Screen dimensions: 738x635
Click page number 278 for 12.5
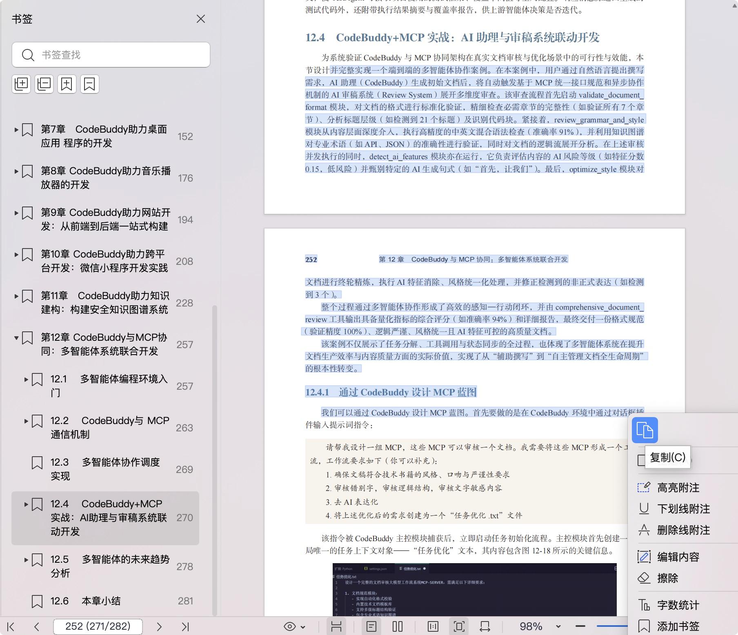[184, 566]
